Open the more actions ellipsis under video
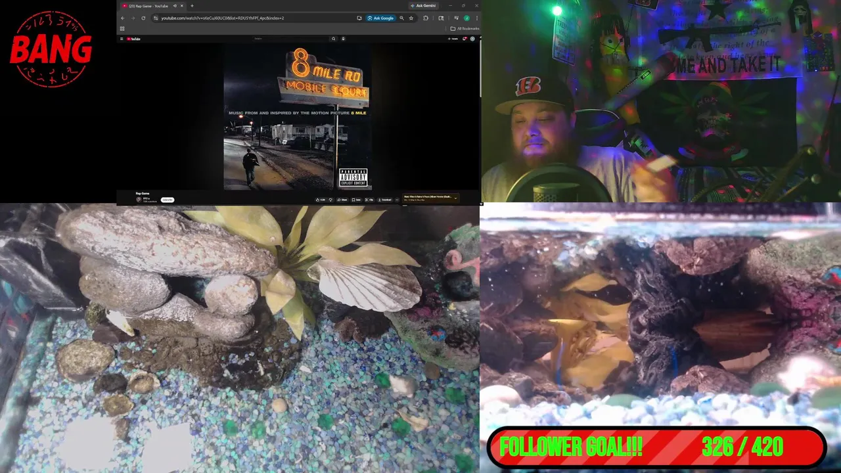 click(x=397, y=200)
